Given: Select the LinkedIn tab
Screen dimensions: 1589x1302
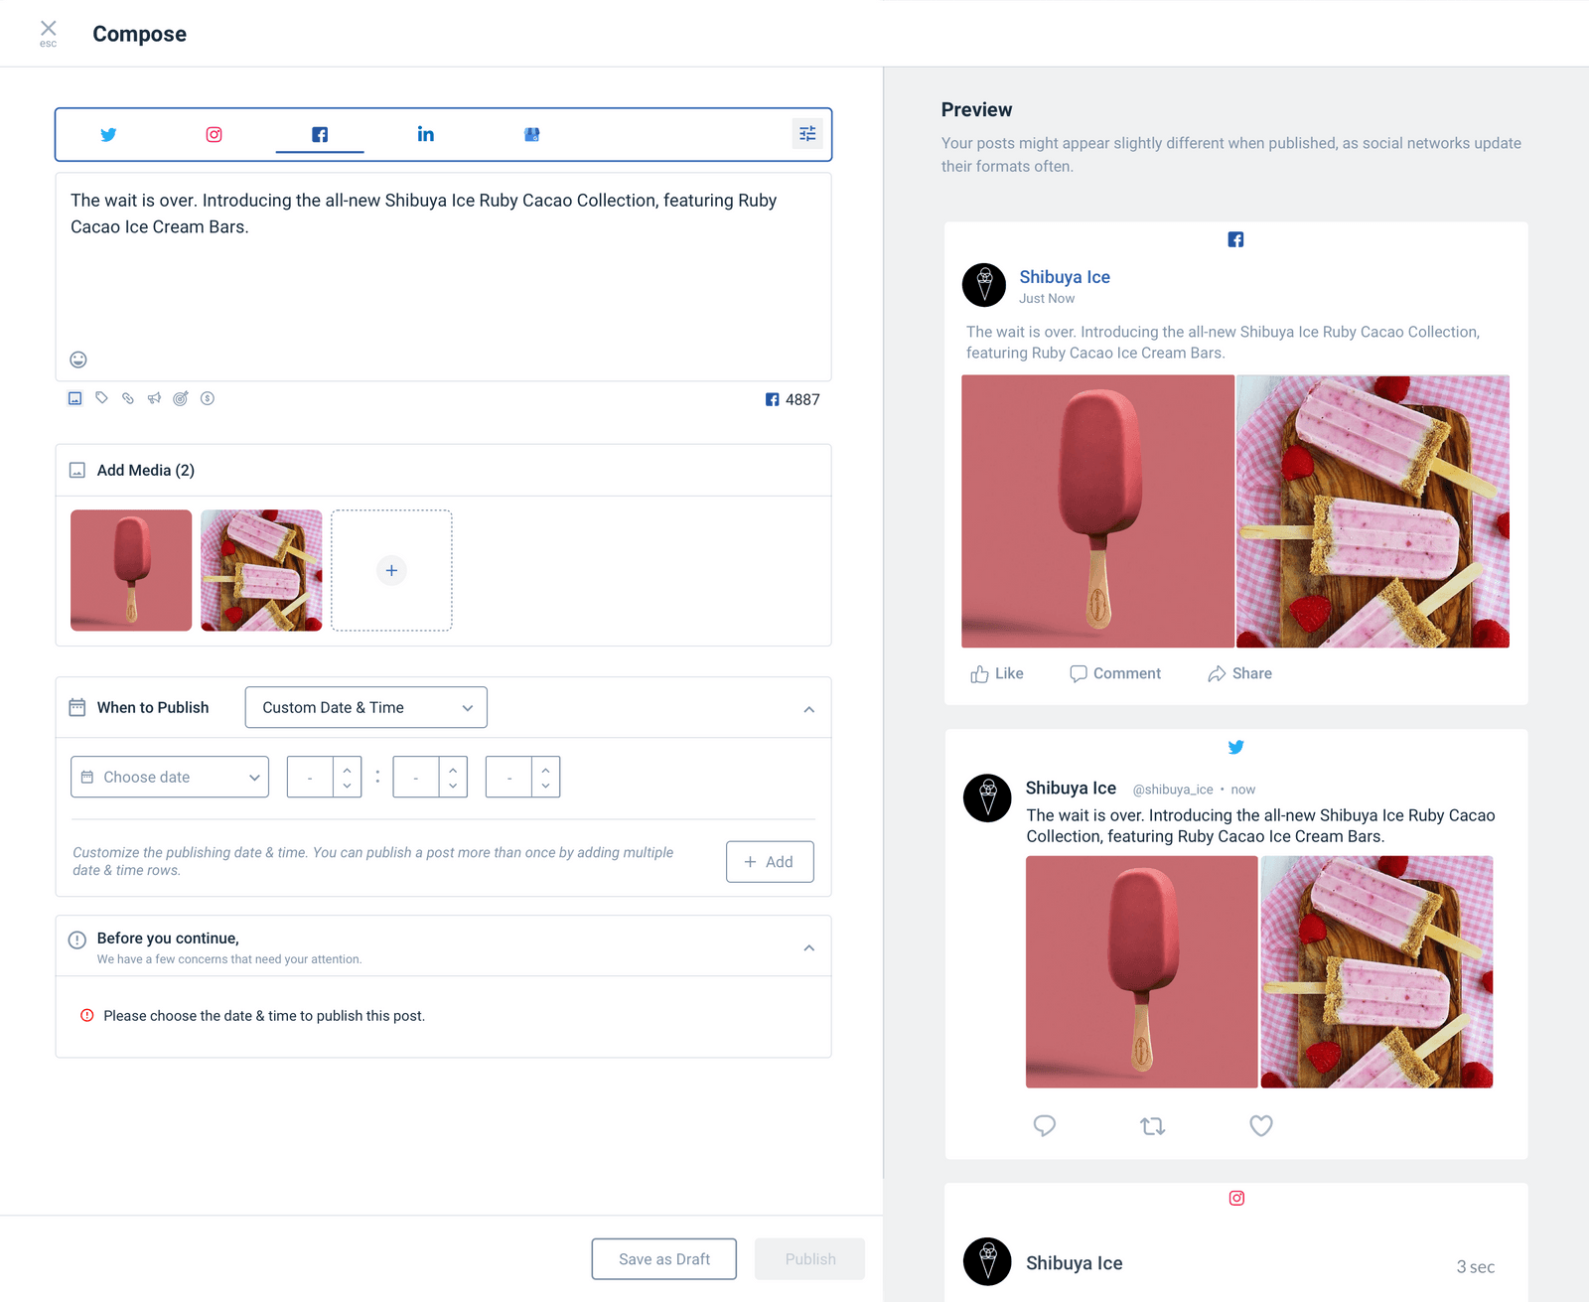Looking at the screenshot, I should [425, 134].
